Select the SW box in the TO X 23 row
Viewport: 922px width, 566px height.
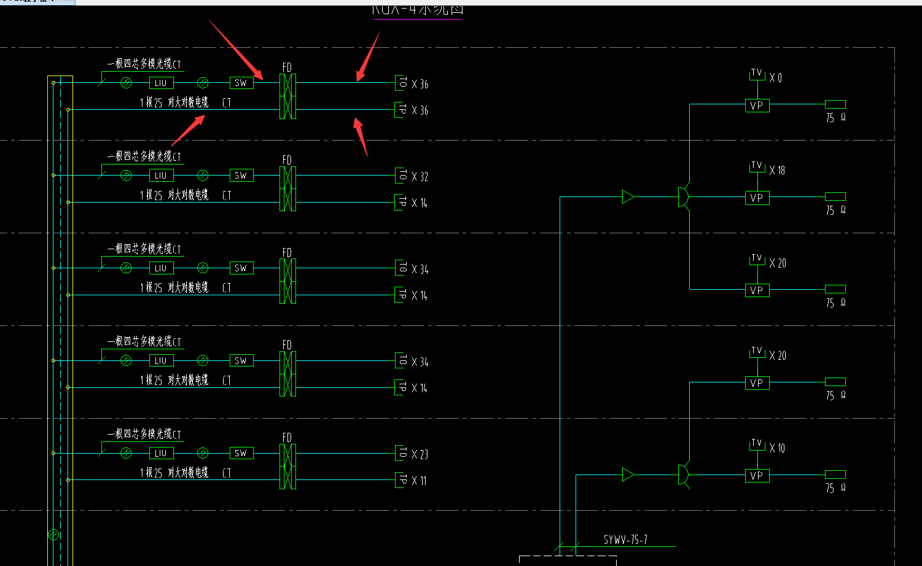(241, 453)
